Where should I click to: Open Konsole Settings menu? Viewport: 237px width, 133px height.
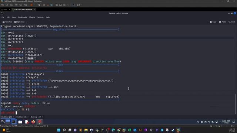[x=40, y=17]
